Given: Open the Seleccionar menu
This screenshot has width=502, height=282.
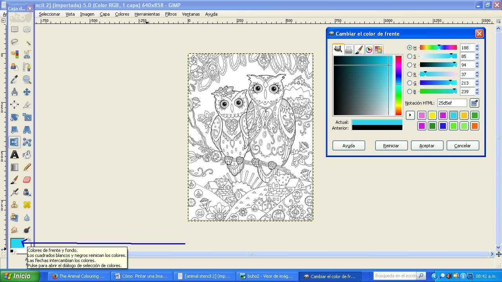Looking at the screenshot, I should pyautogui.click(x=49, y=14).
